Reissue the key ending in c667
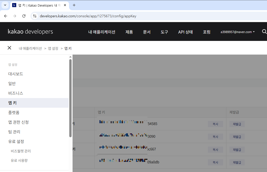 (x=237, y=150)
